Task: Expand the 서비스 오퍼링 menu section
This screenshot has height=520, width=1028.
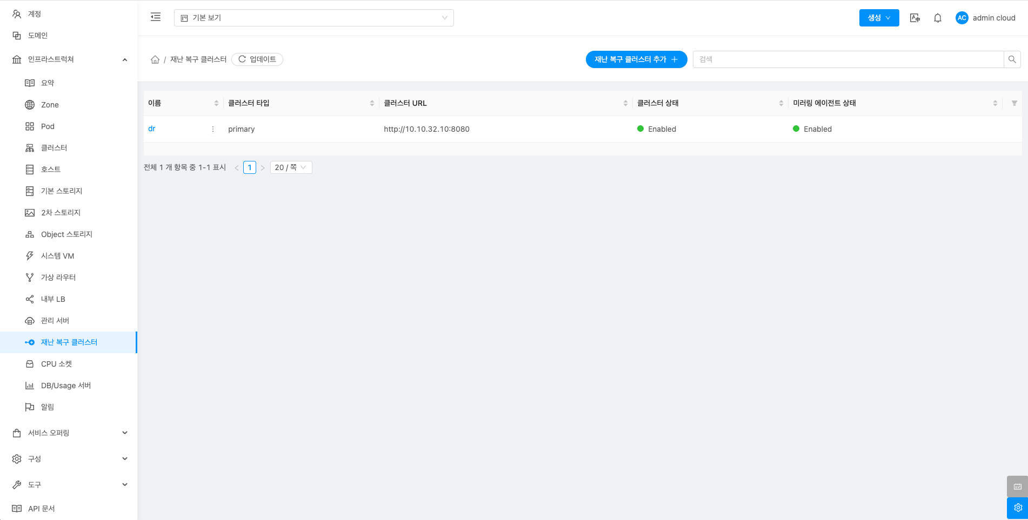Action: [69, 433]
